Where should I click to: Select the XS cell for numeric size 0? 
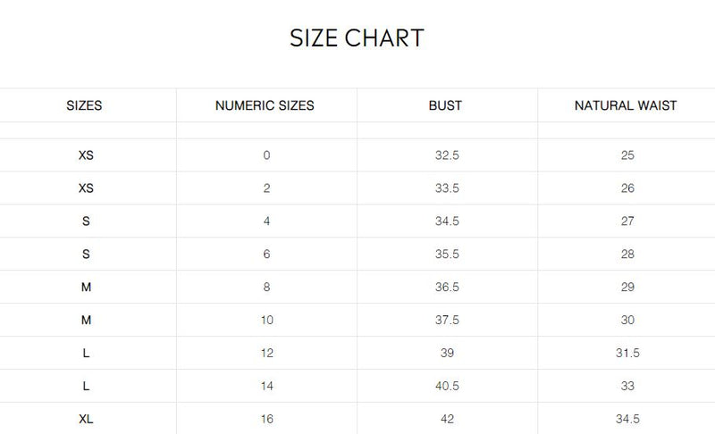click(x=86, y=155)
